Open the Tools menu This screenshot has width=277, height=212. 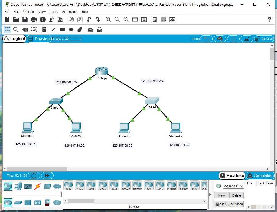point(54,12)
